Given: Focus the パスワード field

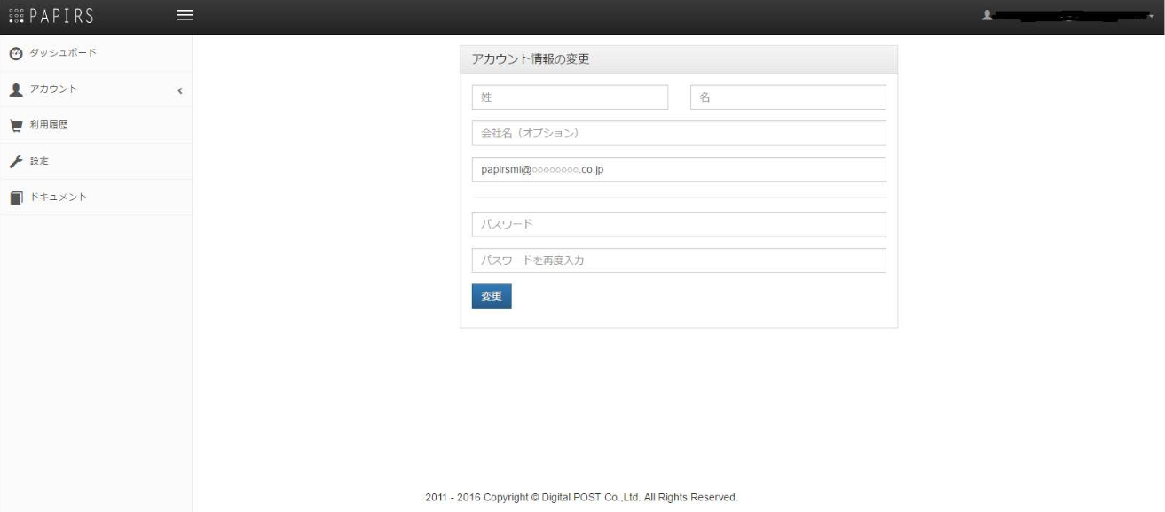Looking at the screenshot, I should [679, 224].
